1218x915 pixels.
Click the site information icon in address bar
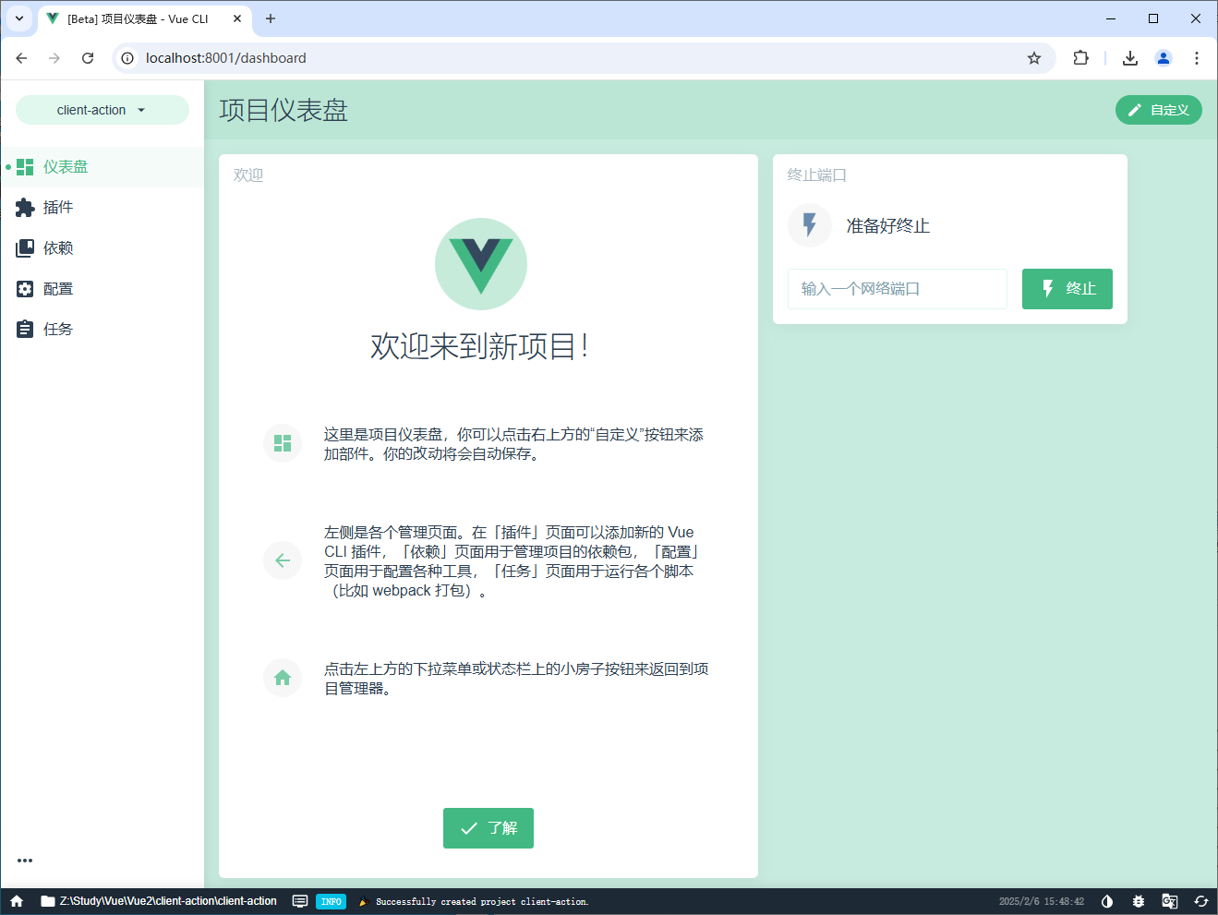coord(127,58)
